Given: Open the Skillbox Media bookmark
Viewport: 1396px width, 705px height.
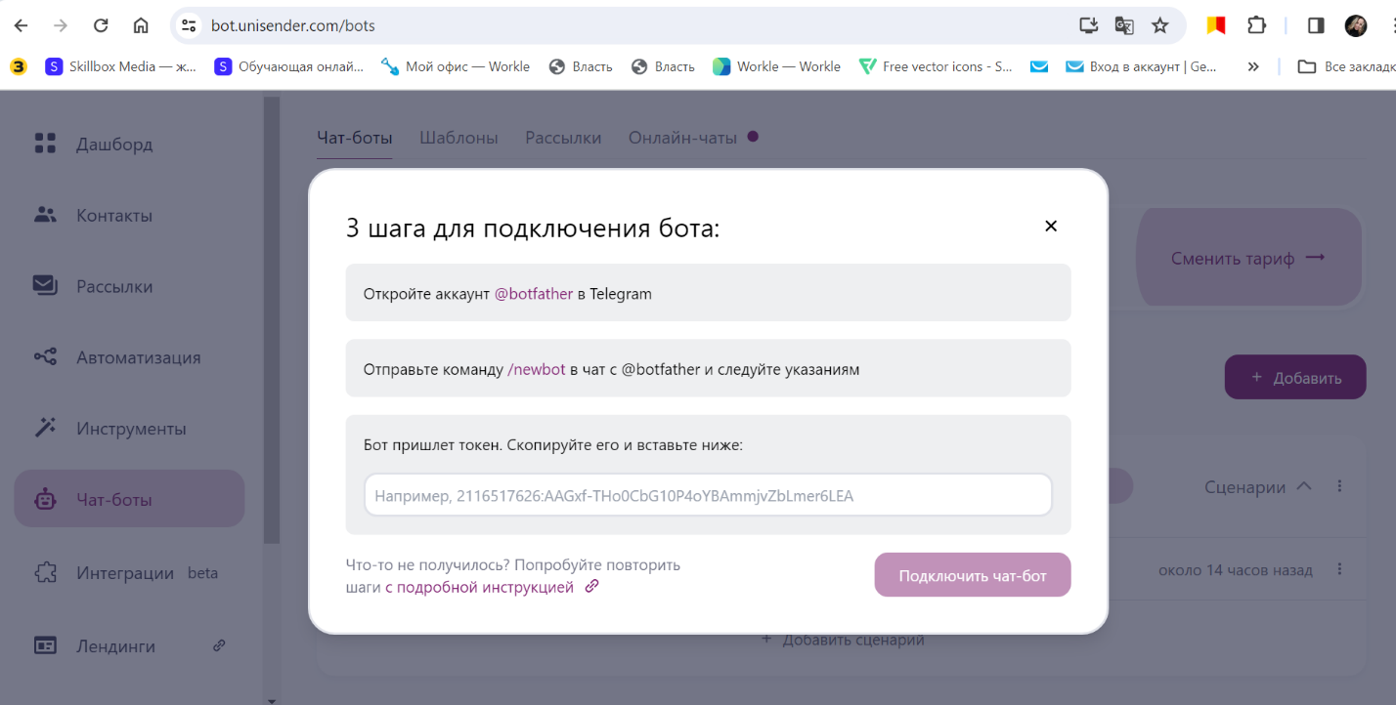Looking at the screenshot, I should 121,66.
